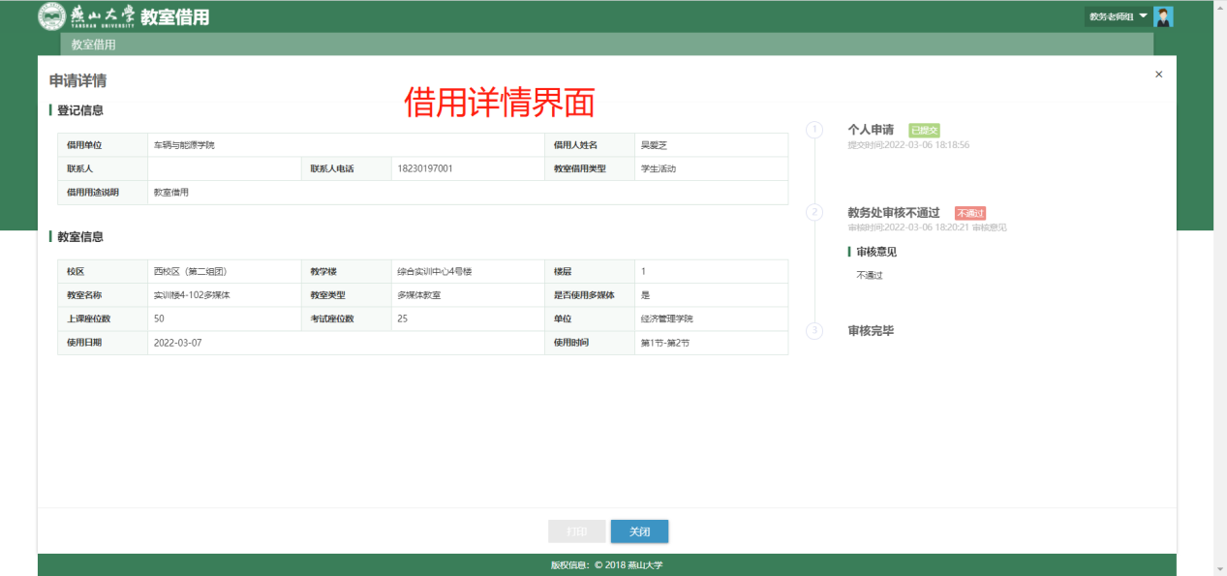
Task: Open the 教务老师组 user dropdown
Action: 1111,16
